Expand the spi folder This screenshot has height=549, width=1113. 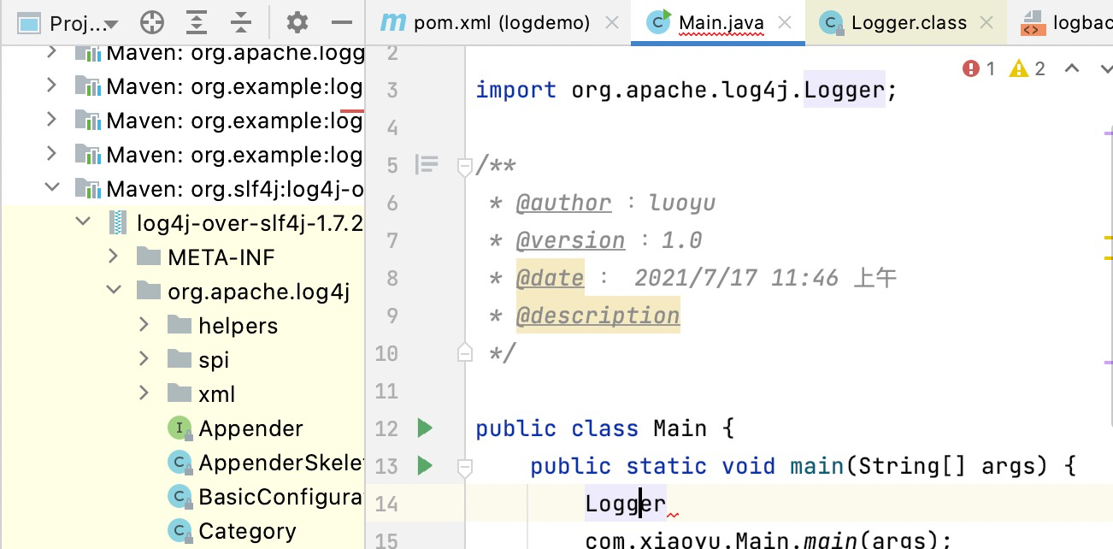tap(144, 358)
